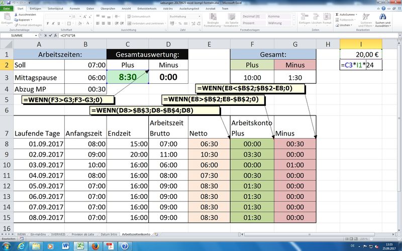Click the Sortieren und Filtern icon
The width and height of the screenshot is (402, 251).
(x=366, y=17)
